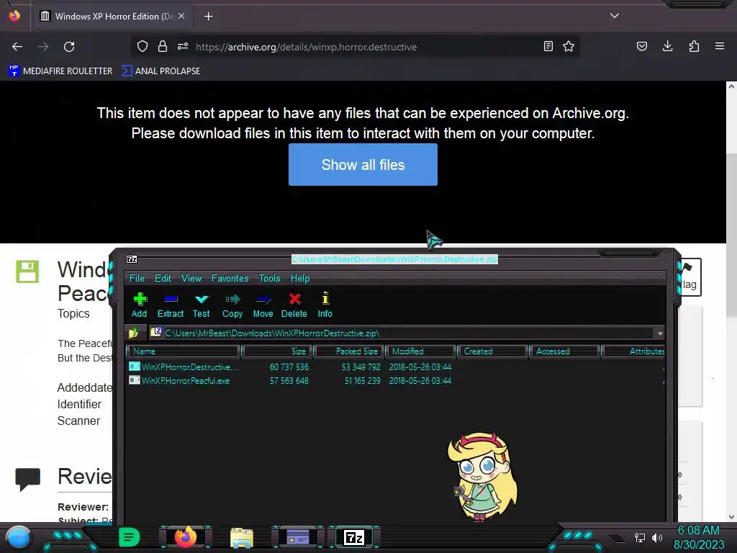The width and height of the screenshot is (737, 553).
Task: Bookmark this page with the star icon
Action: (x=569, y=46)
